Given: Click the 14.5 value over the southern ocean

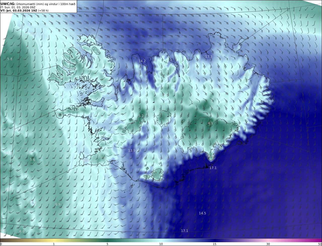Looking at the screenshot, I should 203,213.
